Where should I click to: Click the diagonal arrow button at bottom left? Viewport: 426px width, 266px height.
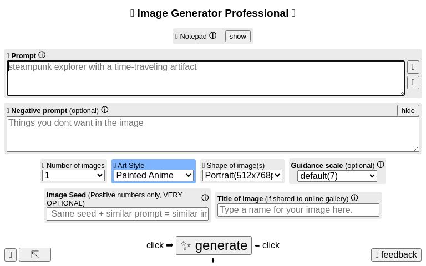pos(35,254)
